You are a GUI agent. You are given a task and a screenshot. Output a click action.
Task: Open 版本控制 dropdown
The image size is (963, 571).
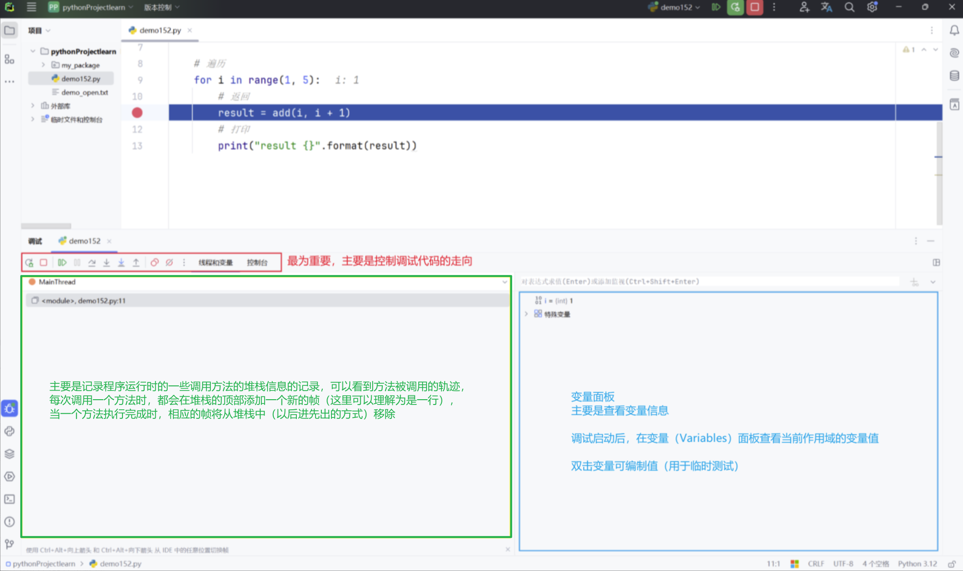161,7
